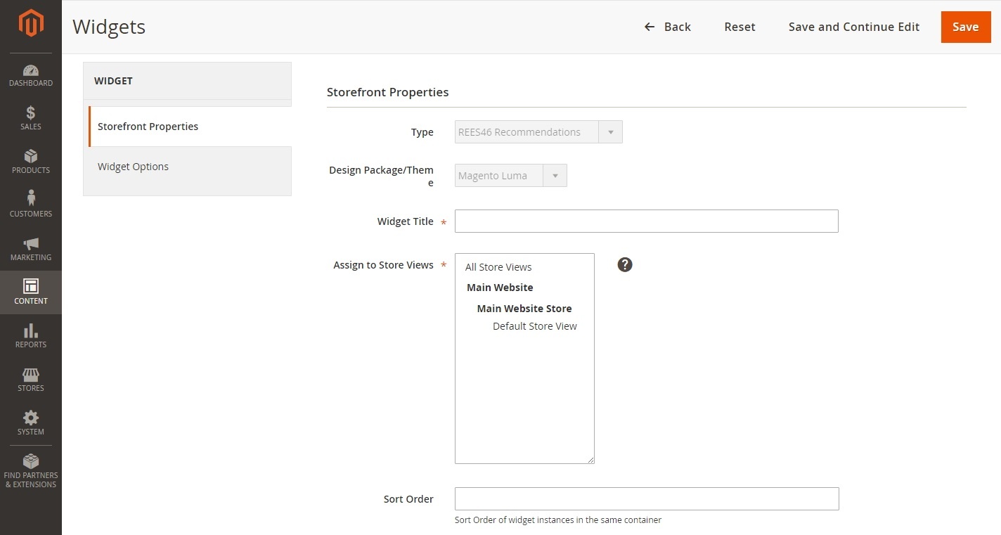Click the Magento logo
The width and height of the screenshot is (1001, 535).
pos(31,23)
